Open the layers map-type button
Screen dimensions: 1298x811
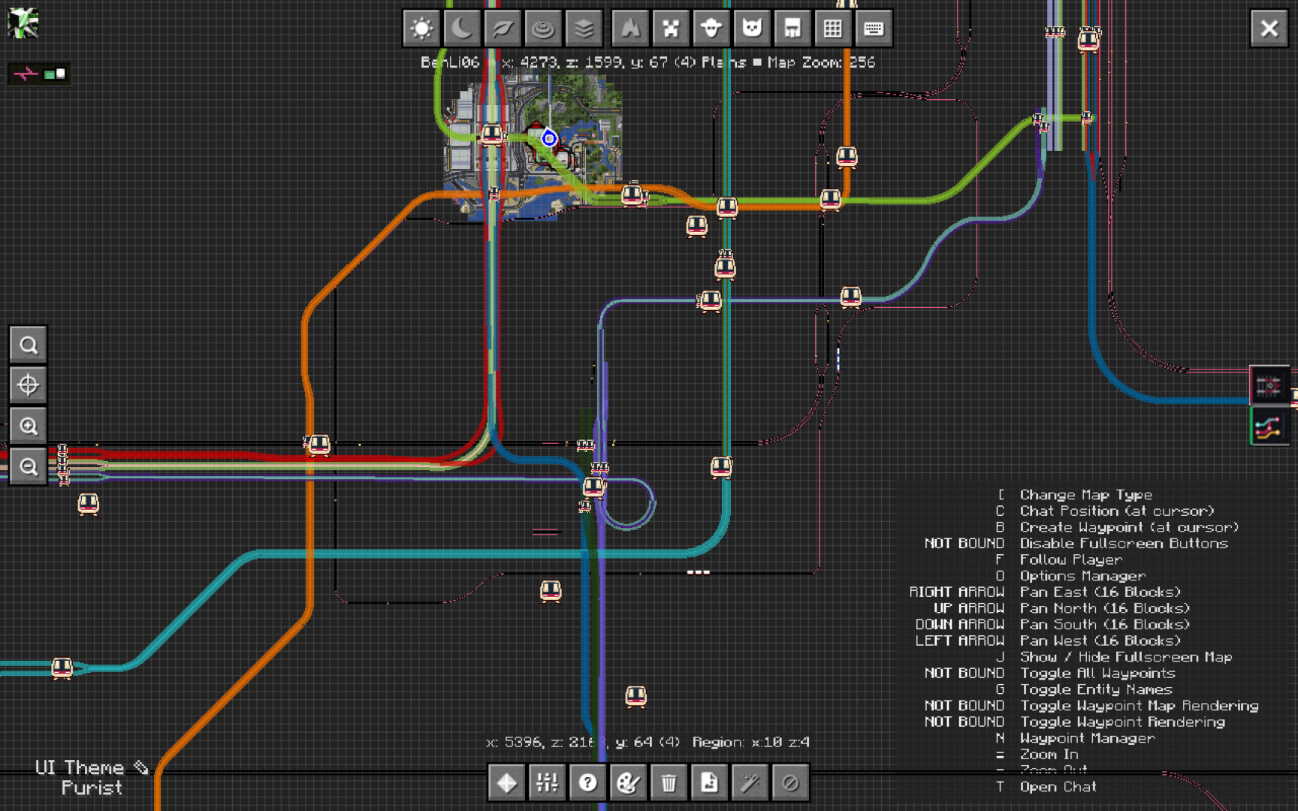click(x=584, y=29)
